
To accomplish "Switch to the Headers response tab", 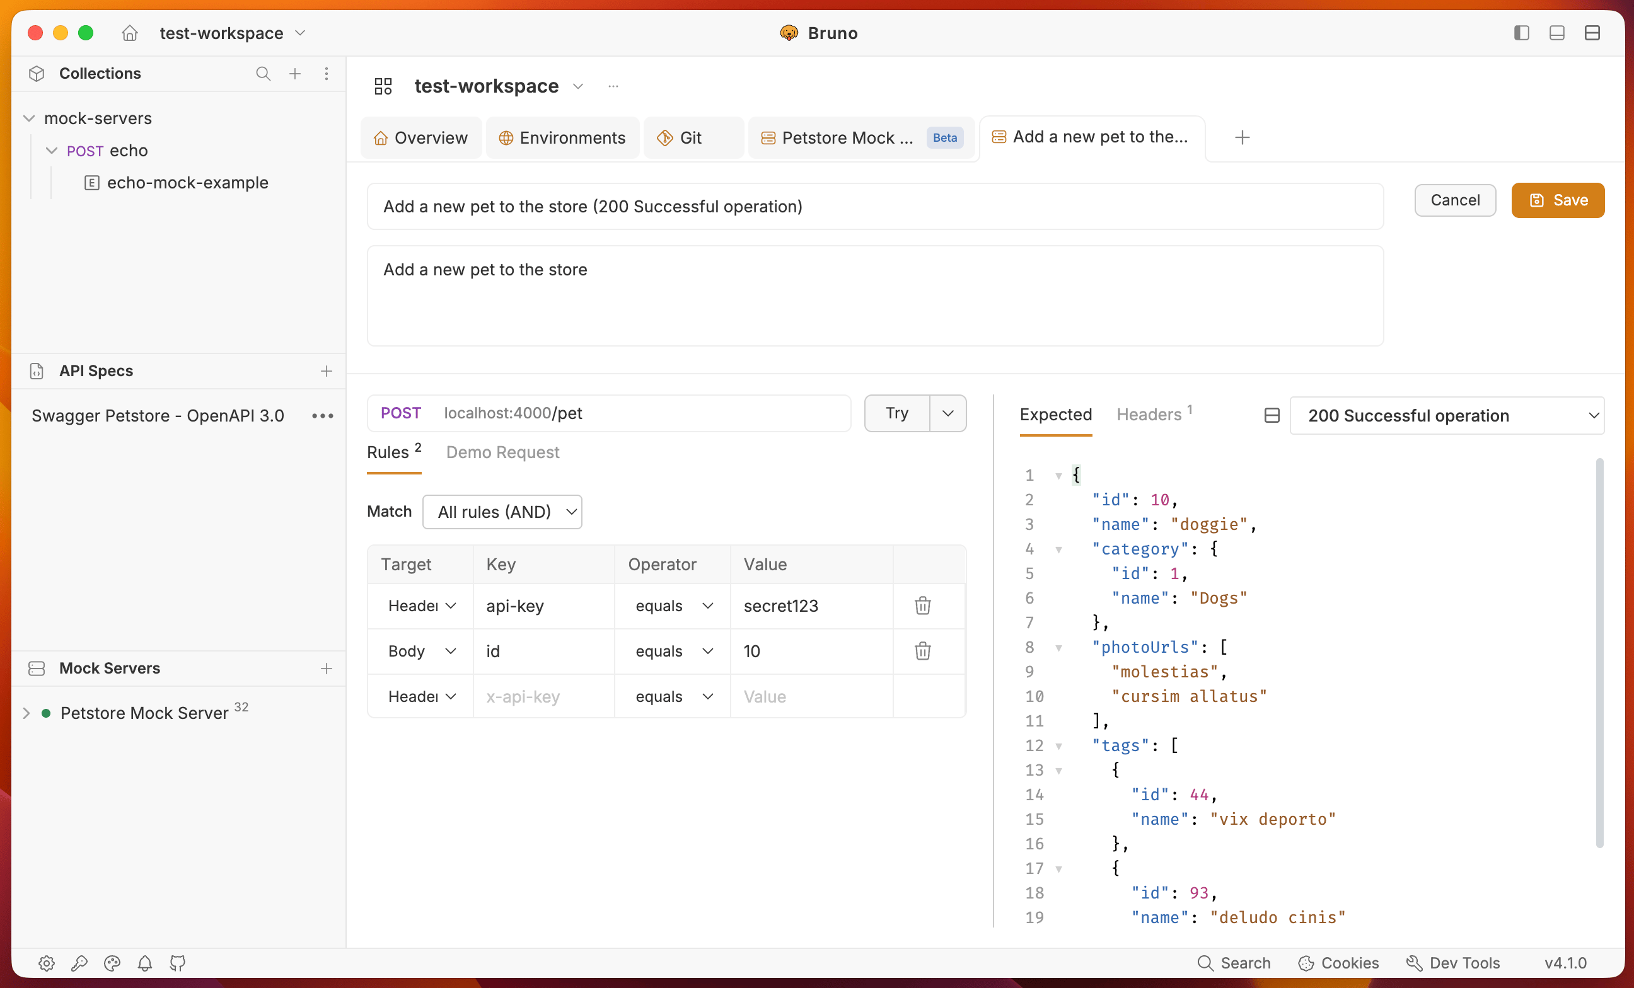I will pyautogui.click(x=1154, y=414).
